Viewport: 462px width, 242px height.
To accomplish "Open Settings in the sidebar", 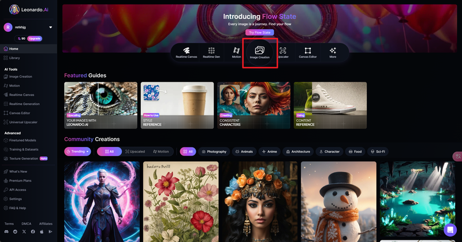I will pos(16,199).
